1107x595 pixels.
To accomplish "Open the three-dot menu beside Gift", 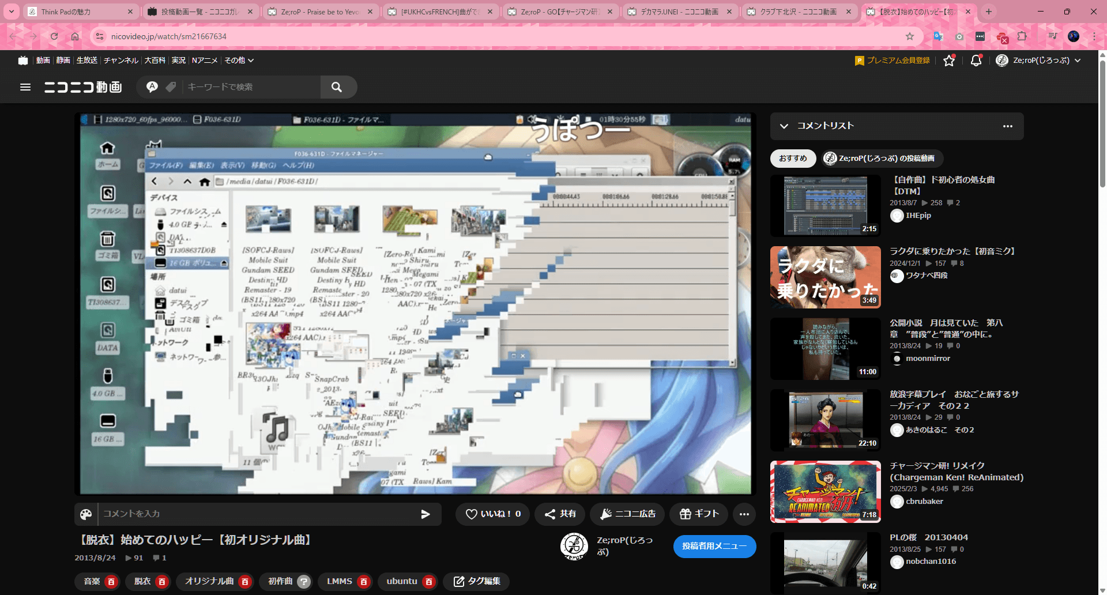I will coord(744,514).
